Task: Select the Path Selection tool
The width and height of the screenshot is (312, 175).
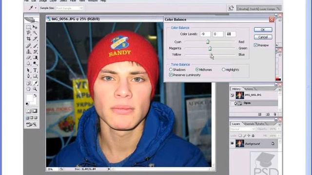Action: pyautogui.click(x=28, y=70)
